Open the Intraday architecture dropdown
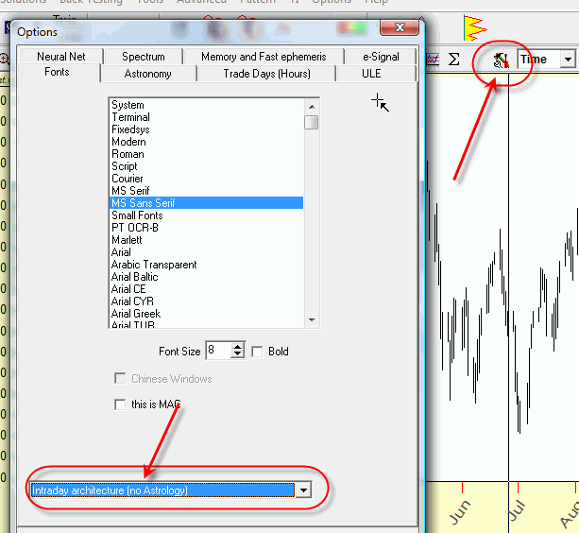The height and width of the screenshot is (533, 579). [303, 490]
